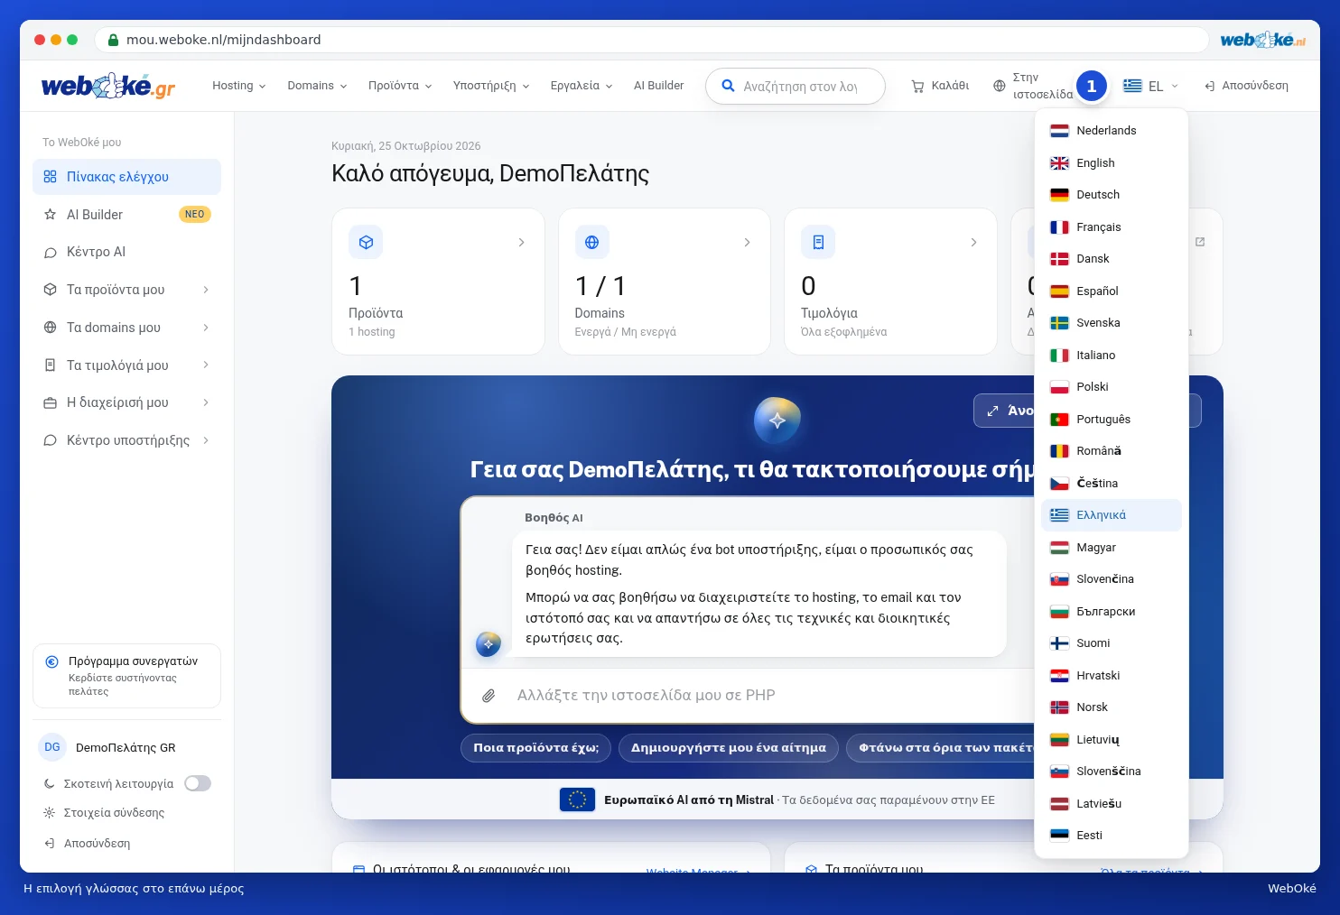Expand Κέντρο υποστήριξης sidebar section
The height and width of the screenshot is (915, 1340).
click(126, 440)
